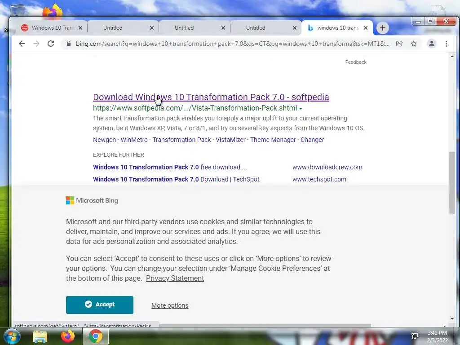Accept the Bing cookies
Screen dimensions: 460x345
99,305
